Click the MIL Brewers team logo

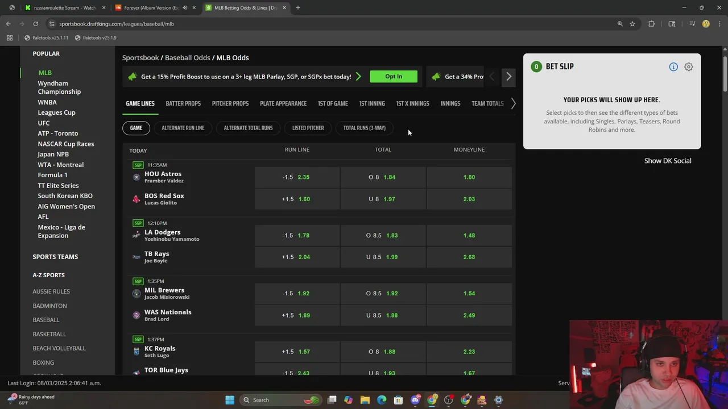point(136,294)
